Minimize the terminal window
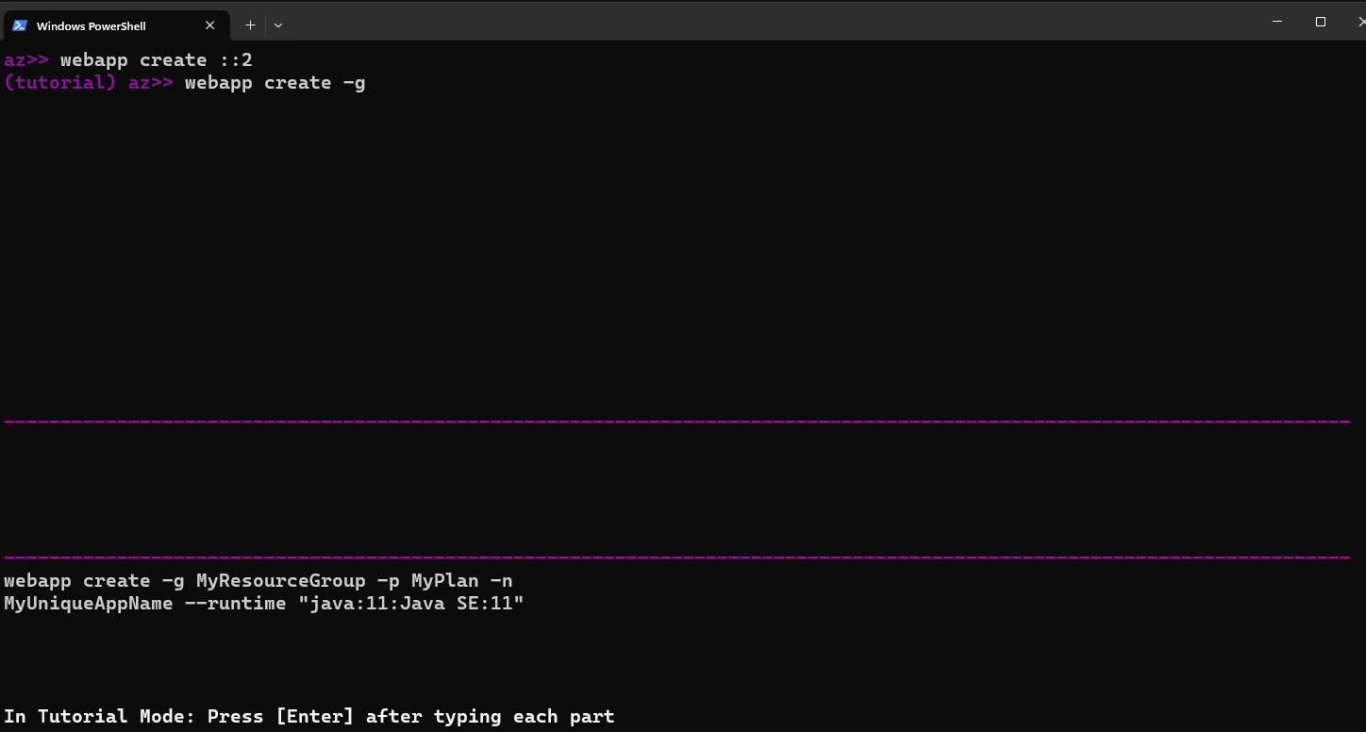Image resolution: width=1366 pixels, height=732 pixels. pyautogui.click(x=1278, y=22)
